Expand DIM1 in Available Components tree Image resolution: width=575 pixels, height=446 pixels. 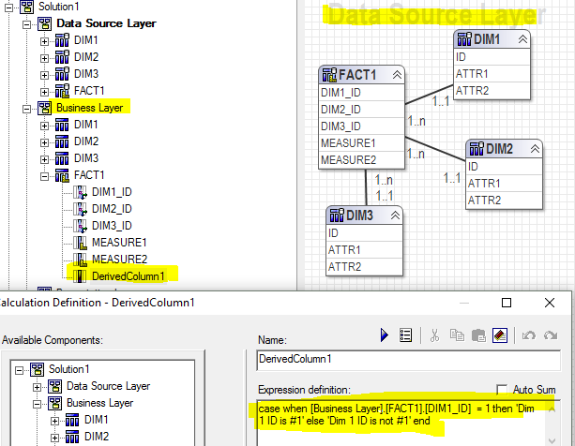tap(54, 421)
